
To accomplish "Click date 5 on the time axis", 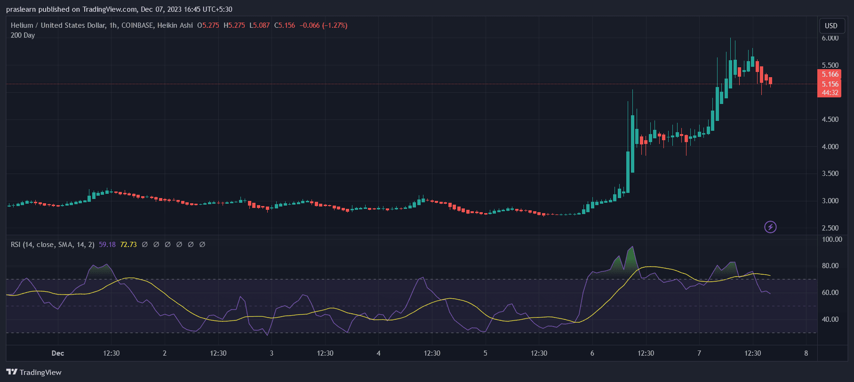I will pos(486,353).
